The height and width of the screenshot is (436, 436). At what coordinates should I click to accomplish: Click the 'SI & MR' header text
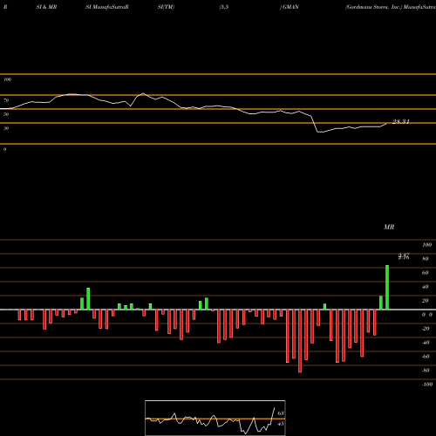tap(46, 7)
